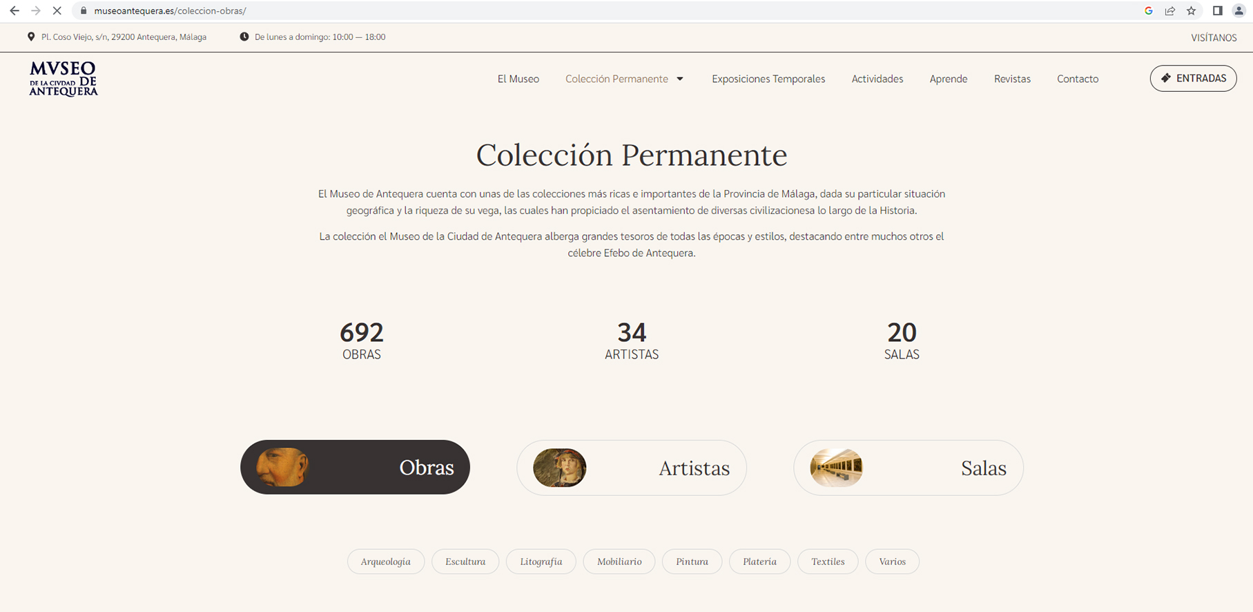The image size is (1253, 612).
Task: Click the location pin icon by the address
Action: [31, 37]
